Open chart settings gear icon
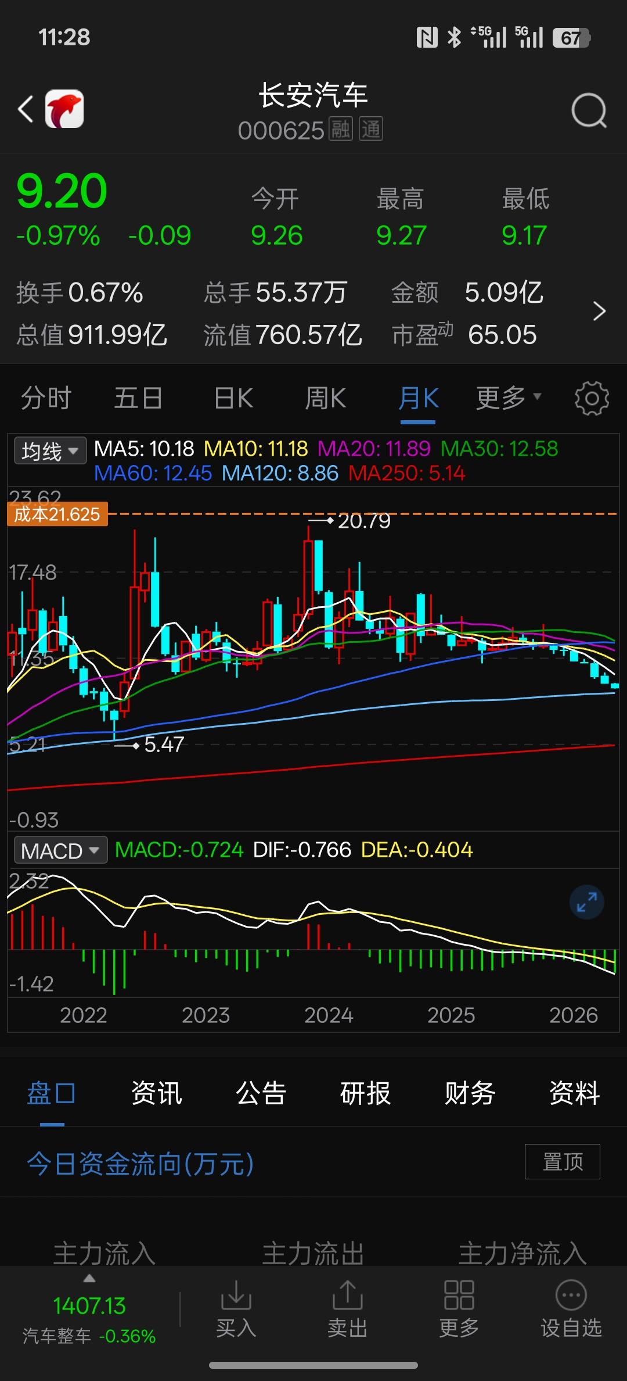This screenshot has height=1381, width=627. [592, 399]
